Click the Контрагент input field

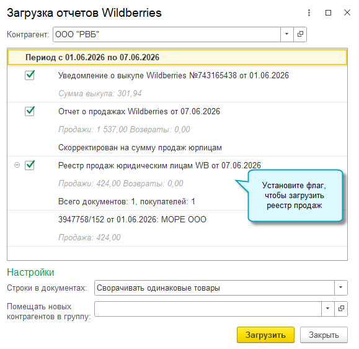pyautogui.click(x=167, y=34)
